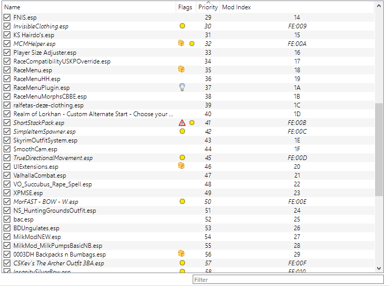Click mod index FE:00B cell
389x286 pixels.
pyautogui.click(x=297, y=123)
